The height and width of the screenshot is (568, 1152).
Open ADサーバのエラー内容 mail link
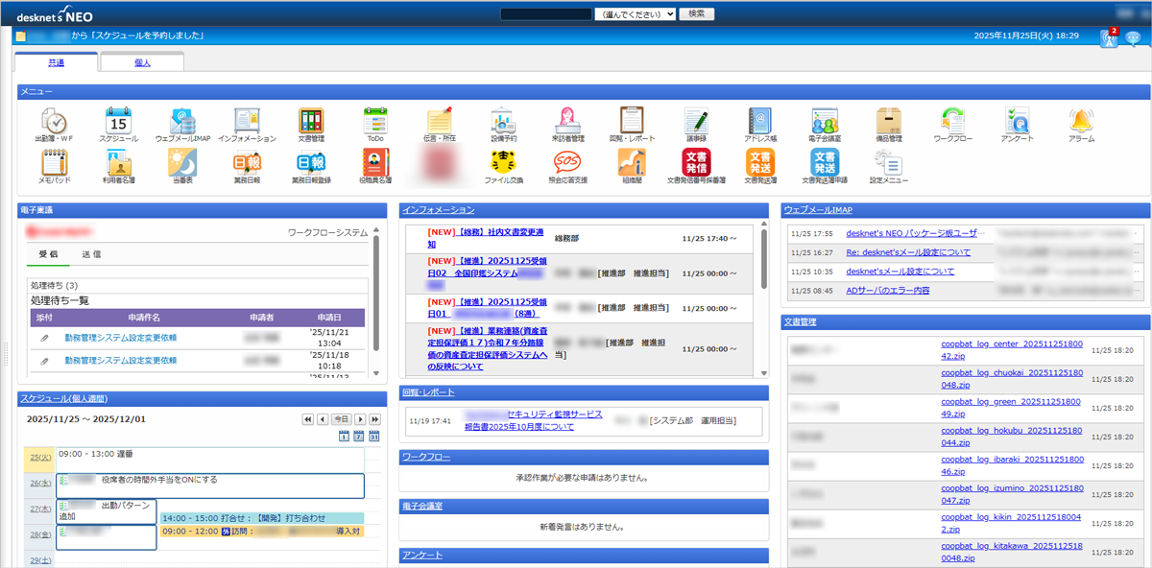(x=887, y=290)
